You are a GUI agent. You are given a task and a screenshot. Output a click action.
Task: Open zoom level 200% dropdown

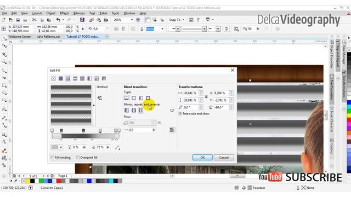tap(132, 20)
